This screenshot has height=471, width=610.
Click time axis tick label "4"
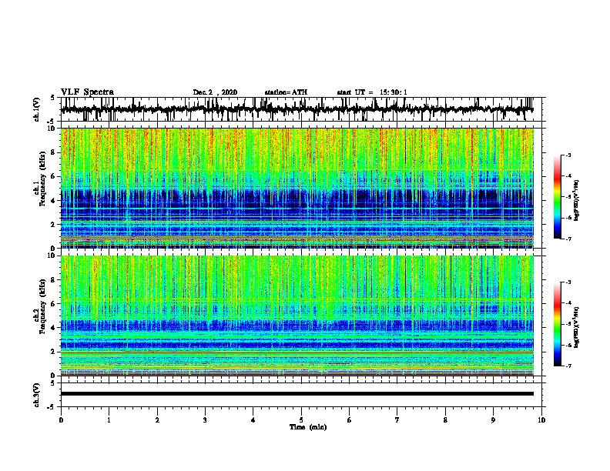click(x=253, y=420)
